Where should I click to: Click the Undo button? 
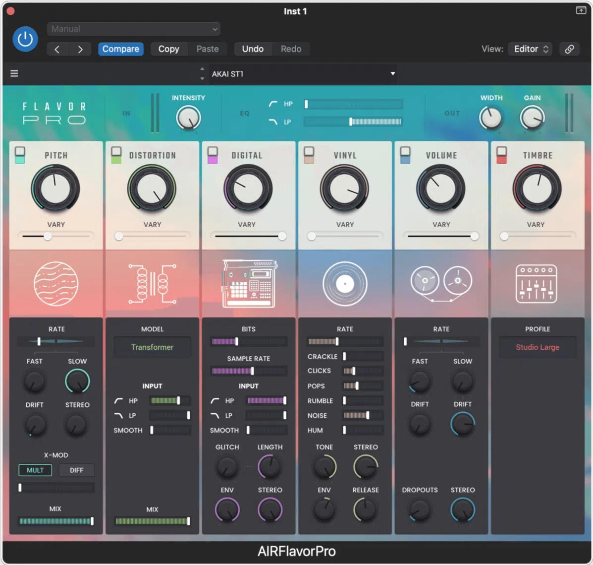click(x=253, y=49)
